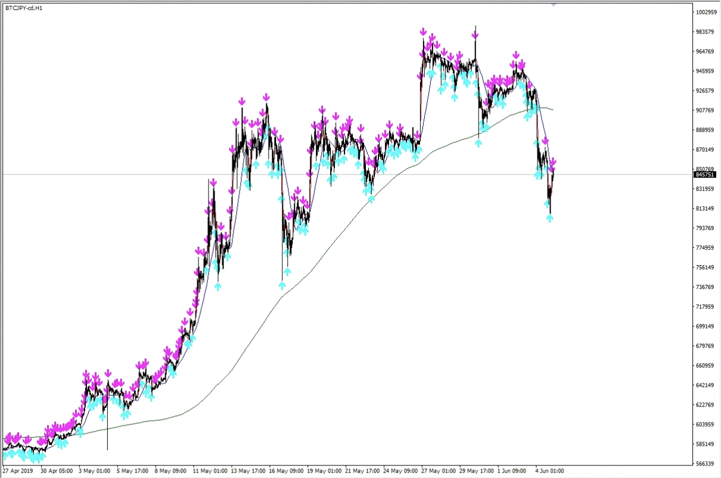The height and width of the screenshot is (478, 721).
Task: Click the 27 Apr 2019 date label
Action: click(x=17, y=471)
